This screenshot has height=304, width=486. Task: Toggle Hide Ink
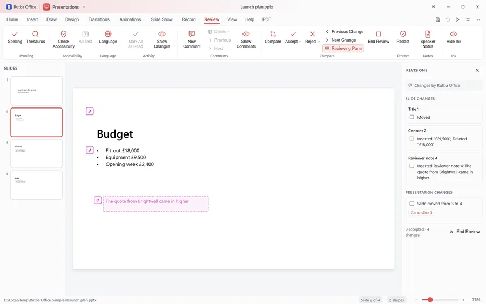coord(454,37)
